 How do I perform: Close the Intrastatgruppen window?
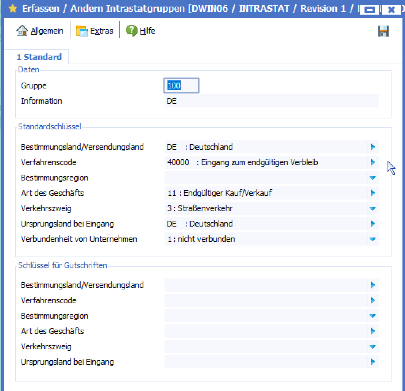(x=391, y=10)
